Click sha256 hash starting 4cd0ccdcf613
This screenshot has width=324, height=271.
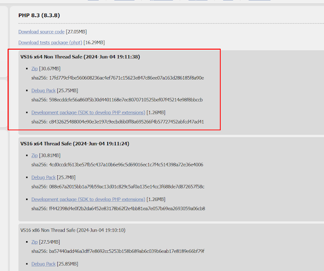coord(126,165)
